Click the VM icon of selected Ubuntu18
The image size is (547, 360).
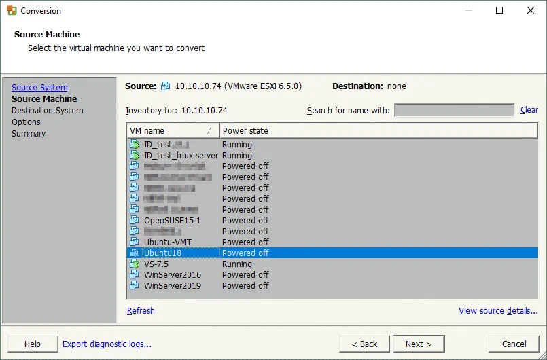[x=134, y=253]
